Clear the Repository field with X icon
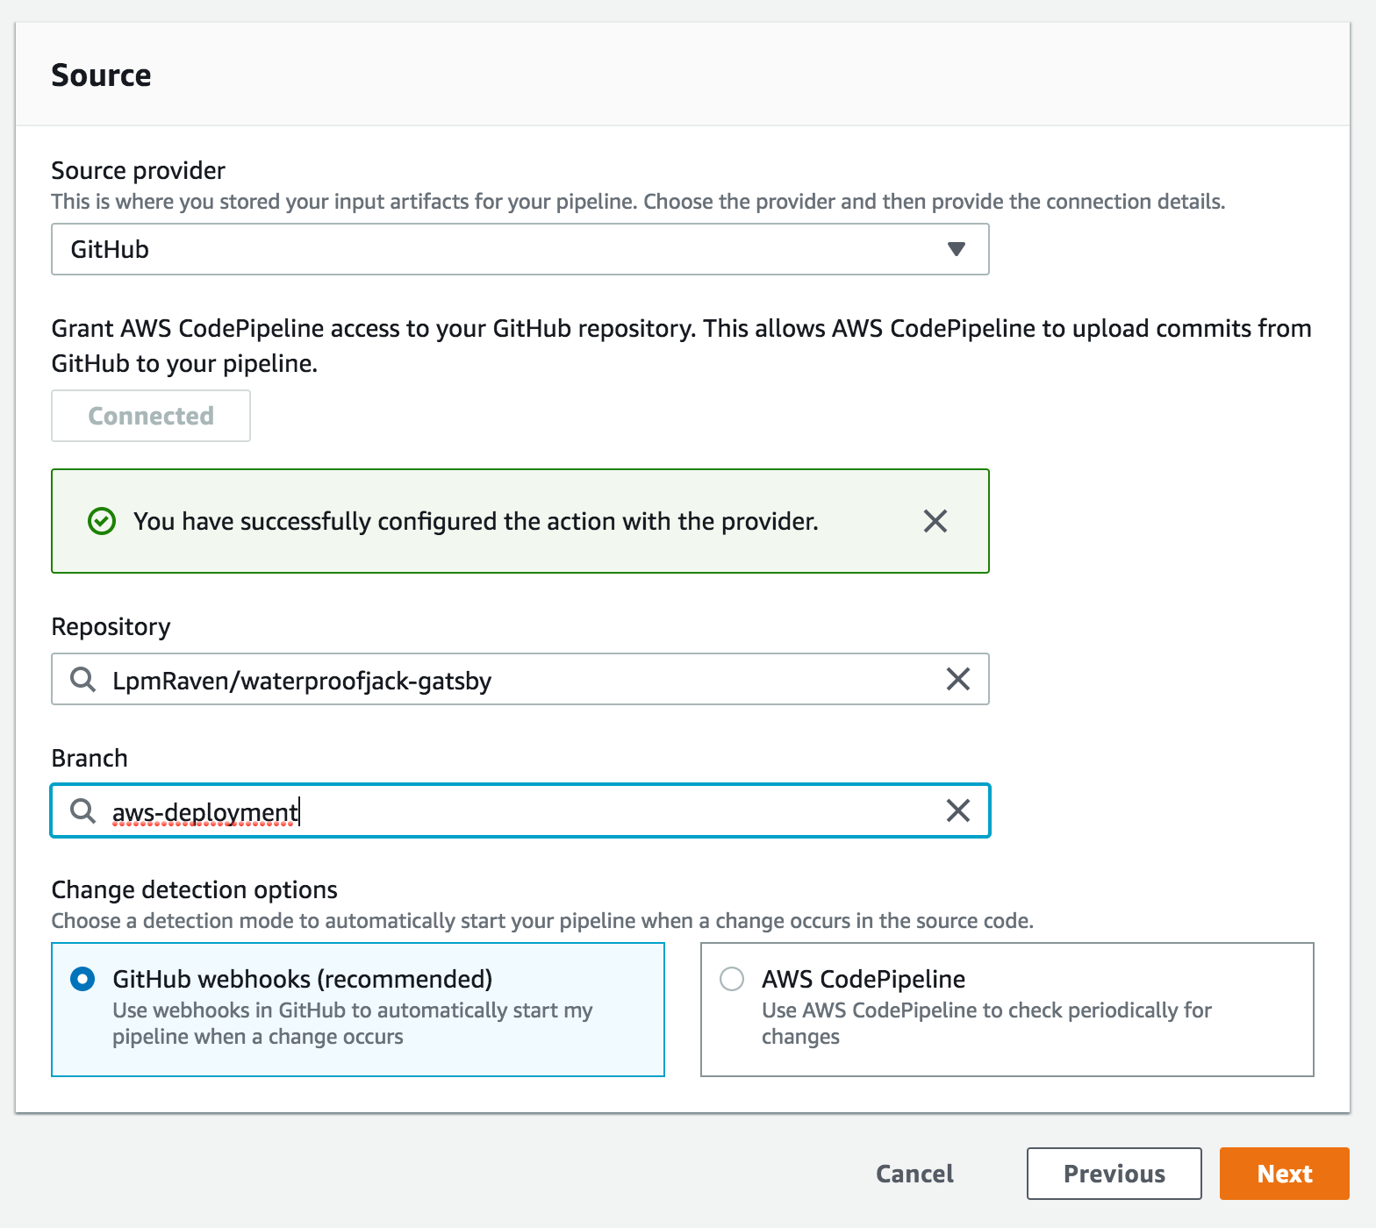Image resolution: width=1376 pixels, height=1228 pixels. [x=958, y=679]
